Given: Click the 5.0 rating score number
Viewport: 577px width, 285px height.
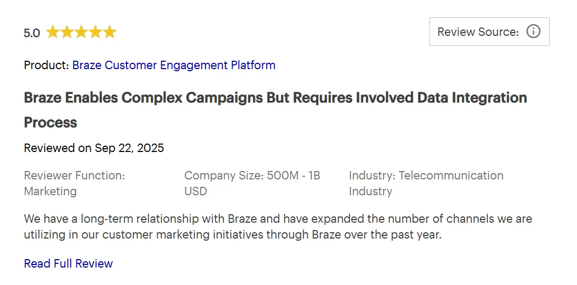Looking at the screenshot, I should pyautogui.click(x=32, y=33).
